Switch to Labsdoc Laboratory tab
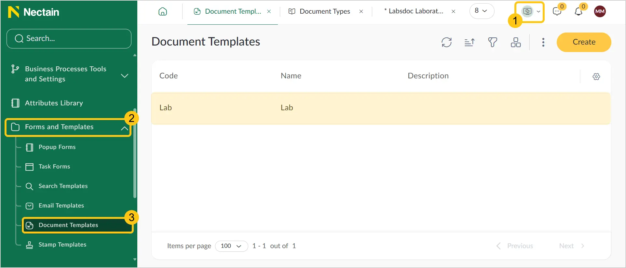Viewport: 626px width, 268px height. pyautogui.click(x=414, y=11)
